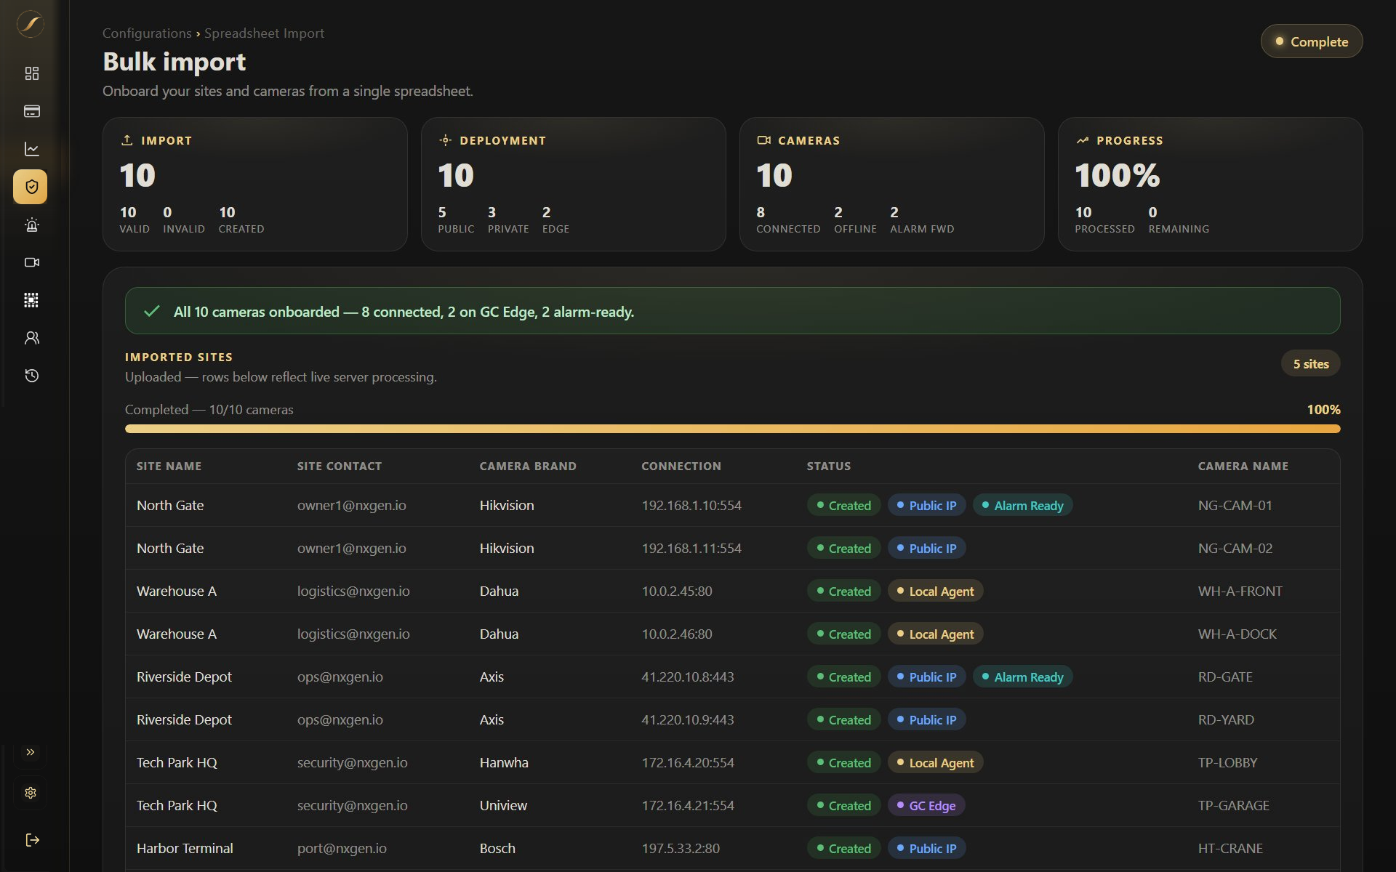The width and height of the screenshot is (1396, 872).
Task: Click the Status column header
Action: (x=828, y=467)
